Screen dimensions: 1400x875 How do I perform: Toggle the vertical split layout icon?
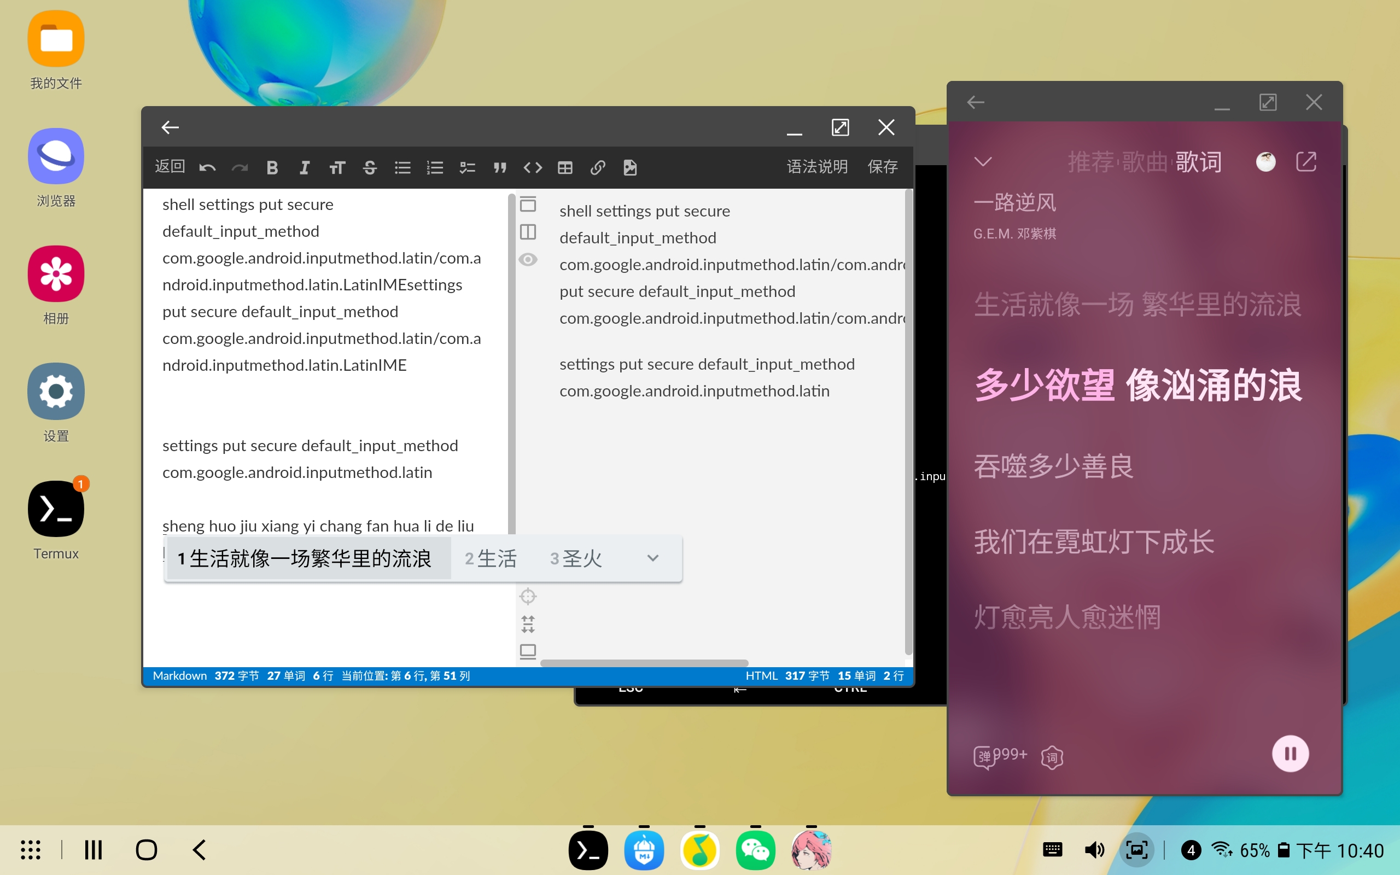(528, 232)
